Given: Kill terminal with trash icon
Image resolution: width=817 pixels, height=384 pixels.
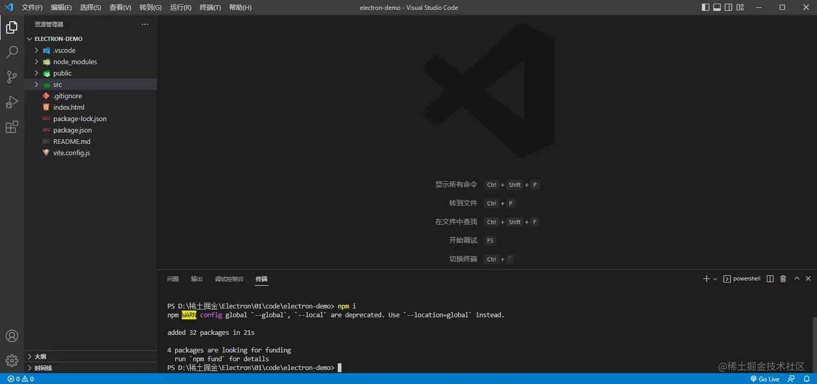Looking at the screenshot, I should click(x=783, y=279).
